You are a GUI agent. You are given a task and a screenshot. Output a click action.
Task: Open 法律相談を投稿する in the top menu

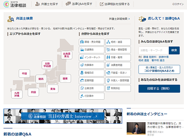pos(115,4)
